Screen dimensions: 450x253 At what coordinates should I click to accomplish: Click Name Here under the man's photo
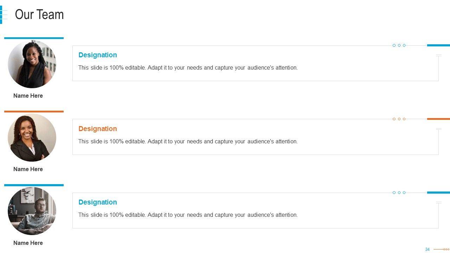coord(28,243)
